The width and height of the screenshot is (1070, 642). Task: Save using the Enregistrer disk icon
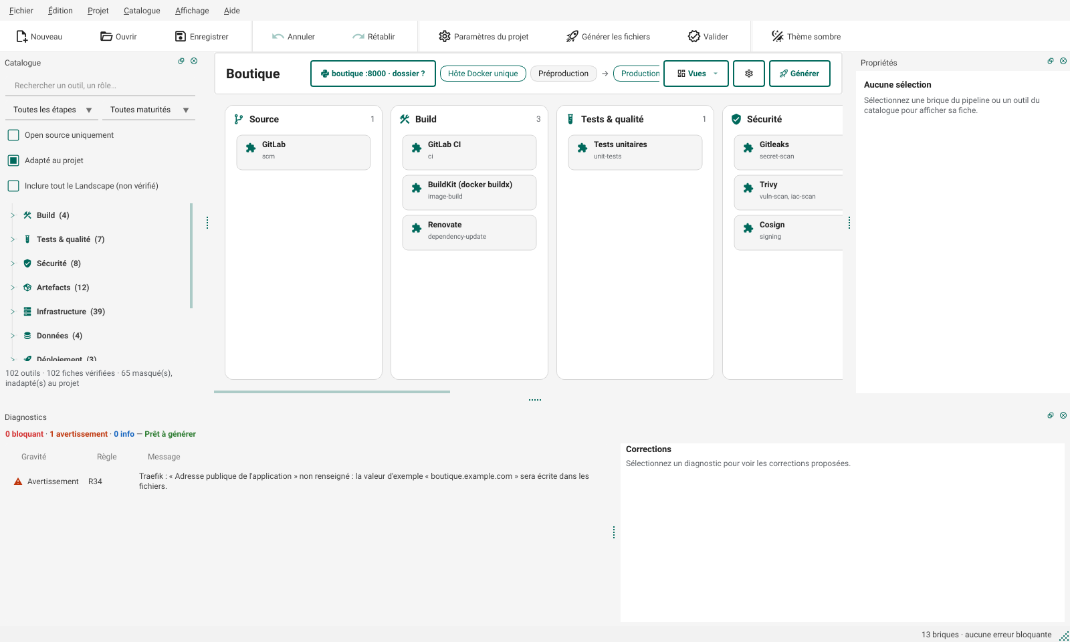(181, 36)
